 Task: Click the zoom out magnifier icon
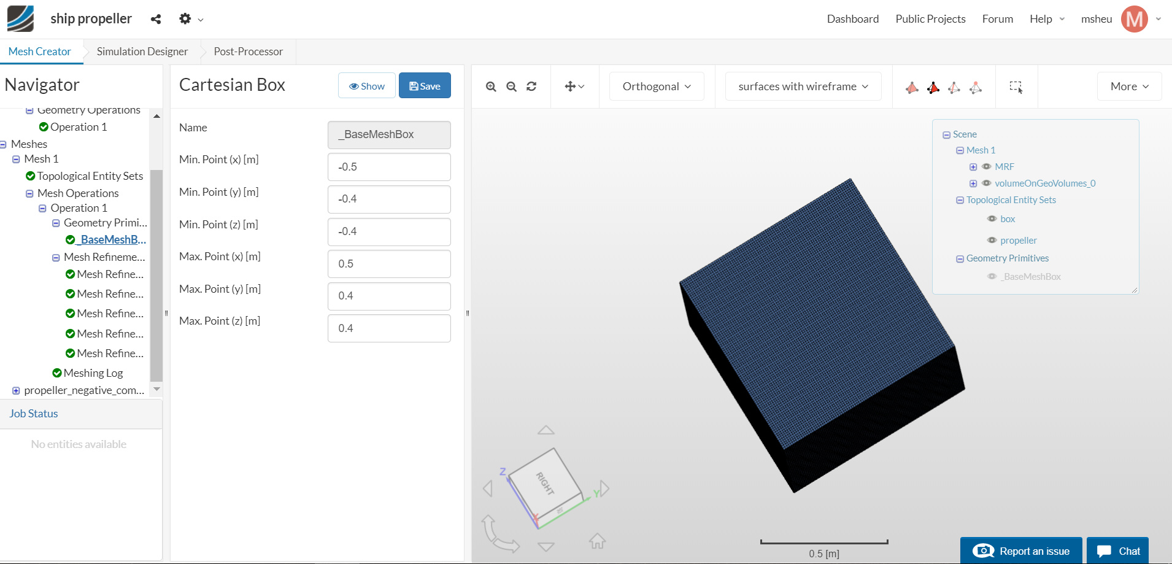point(511,87)
